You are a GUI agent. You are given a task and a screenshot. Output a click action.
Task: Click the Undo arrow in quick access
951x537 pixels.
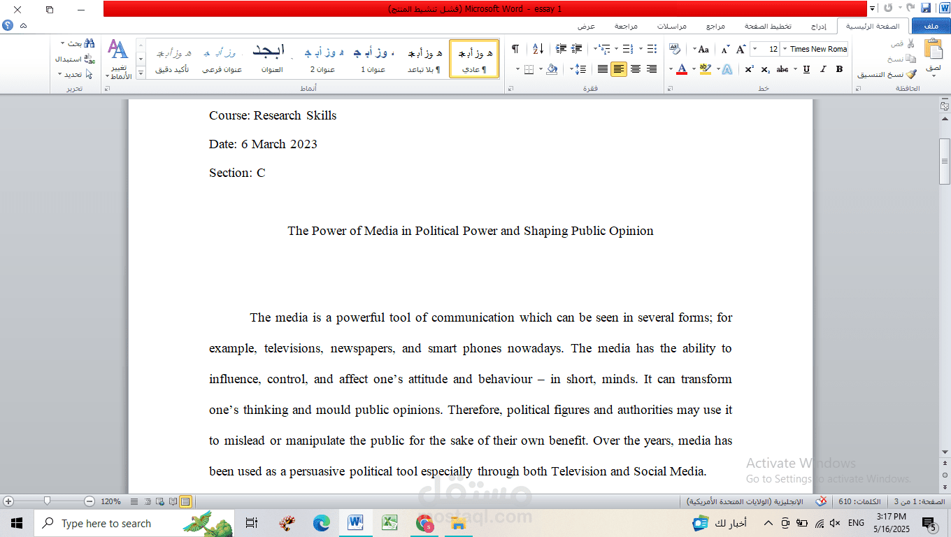(910, 8)
